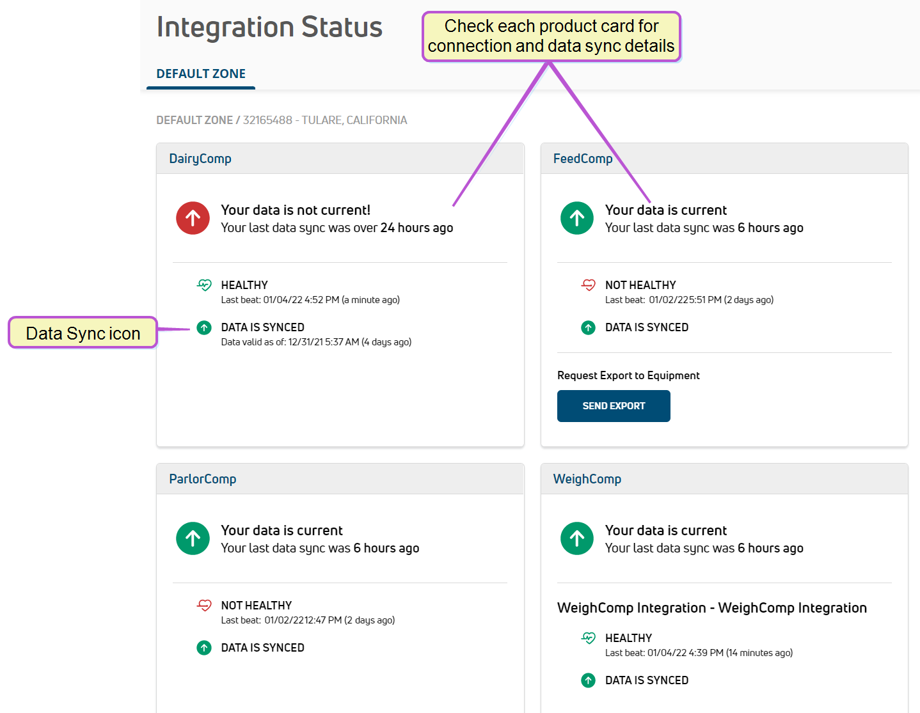Click the large green arrow icon in ParlorComp
Image resolution: width=920 pixels, height=713 pixels.
[x=193, y=538]
